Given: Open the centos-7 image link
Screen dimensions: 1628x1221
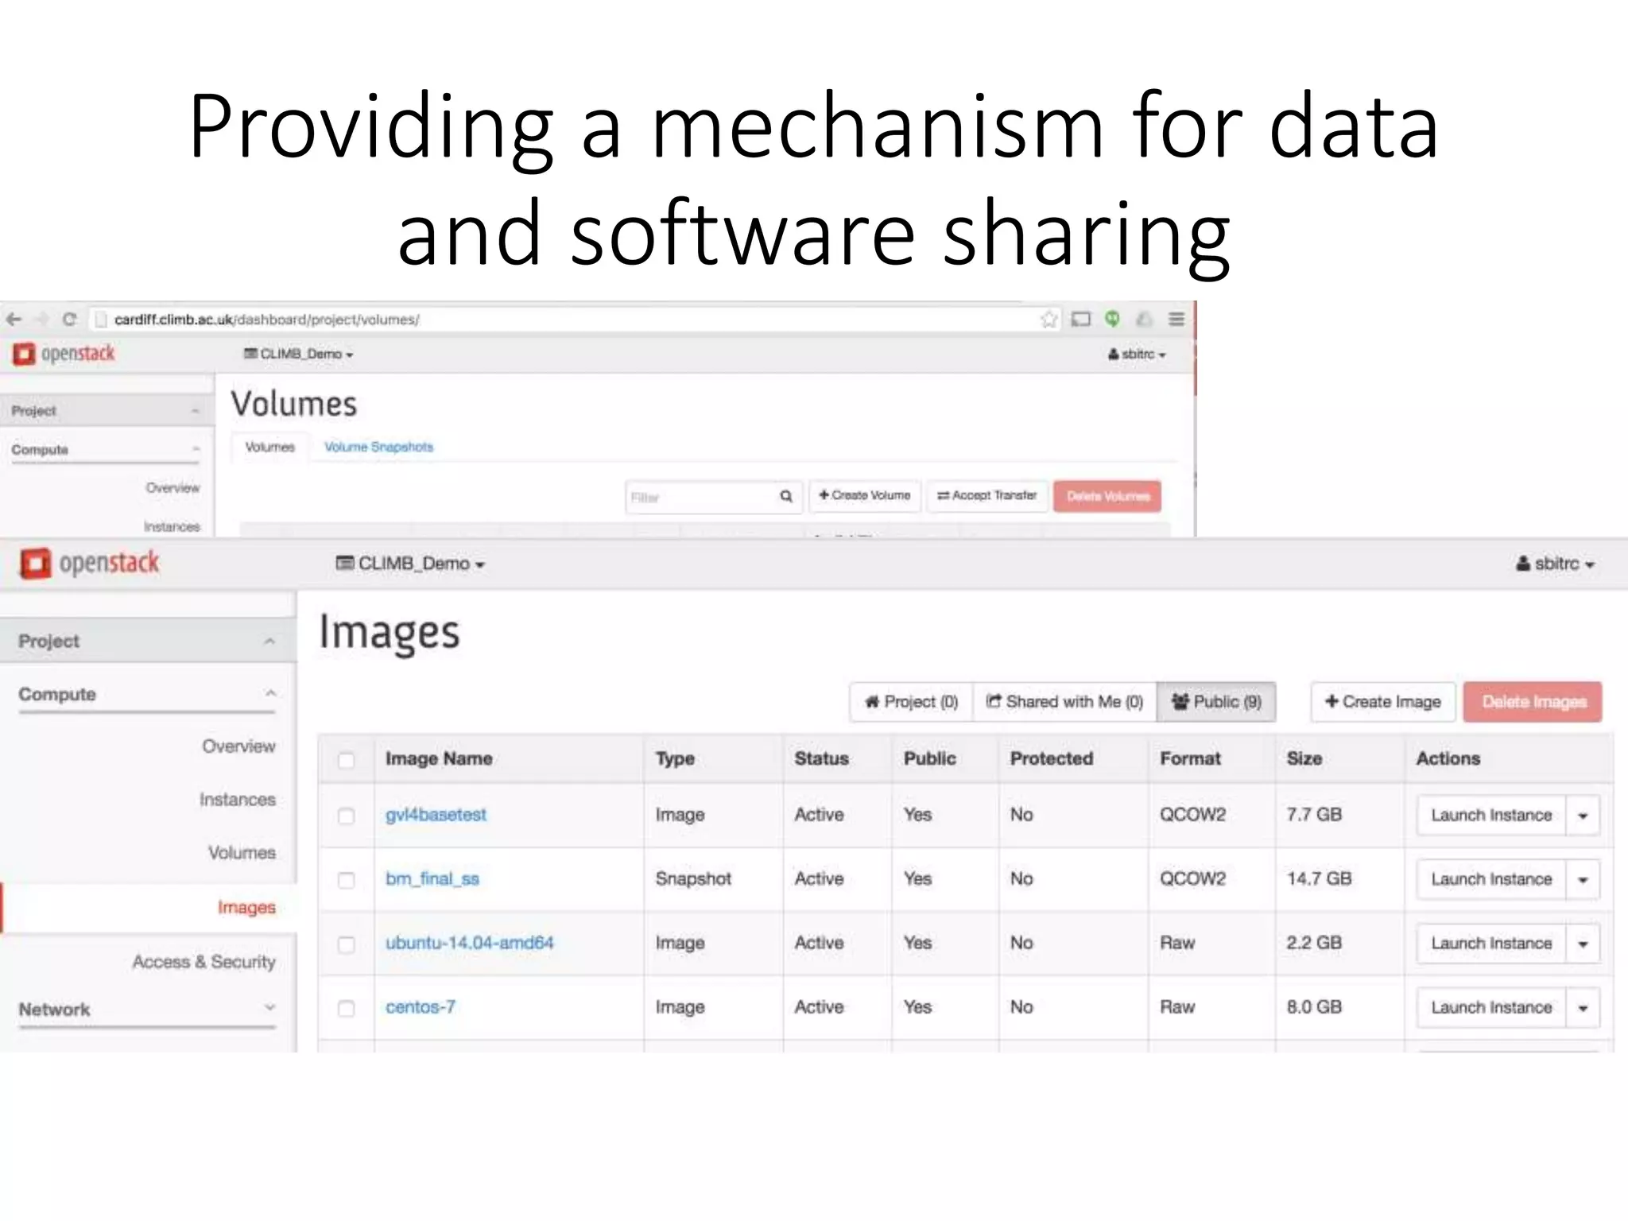Looking at the screenshot, I should pyautogui.click(x=421, y=1007).
